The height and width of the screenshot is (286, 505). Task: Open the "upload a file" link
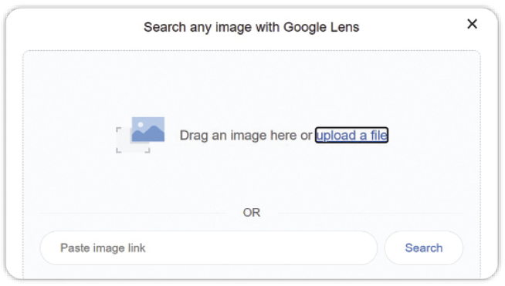click(351, 135)
